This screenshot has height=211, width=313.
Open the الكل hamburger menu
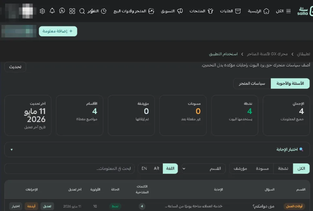point(283,11)
